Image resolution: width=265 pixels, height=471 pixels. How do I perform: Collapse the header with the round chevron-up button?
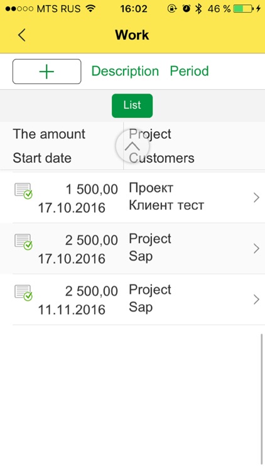[x=132, y=146]
